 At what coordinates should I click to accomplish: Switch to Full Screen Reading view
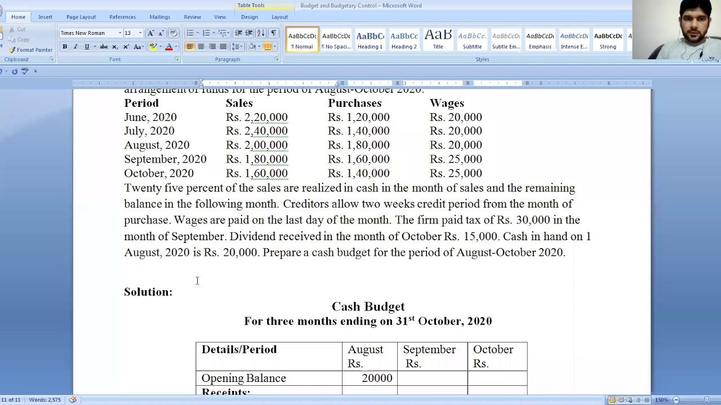(x=621, y=400)
